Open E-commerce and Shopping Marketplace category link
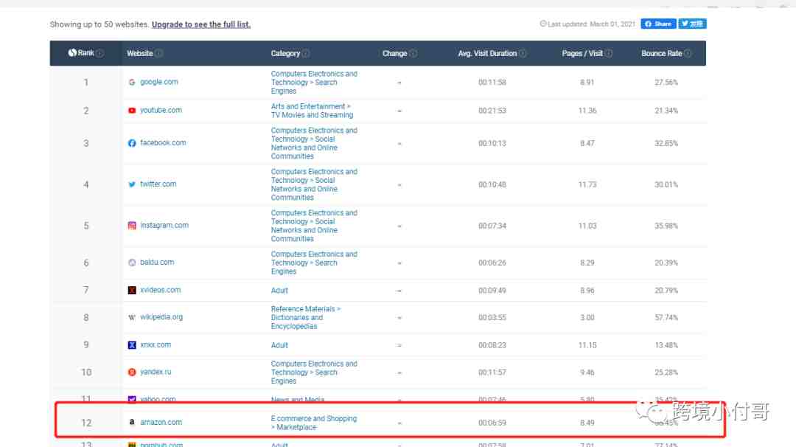 click(x=314, y=423)
